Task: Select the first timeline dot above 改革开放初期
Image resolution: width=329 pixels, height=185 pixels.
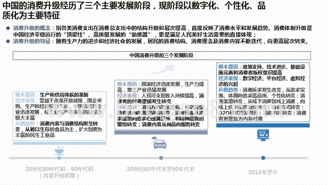Action: 59,158
